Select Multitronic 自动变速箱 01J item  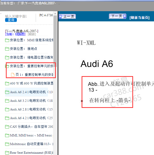click(32, 144)
